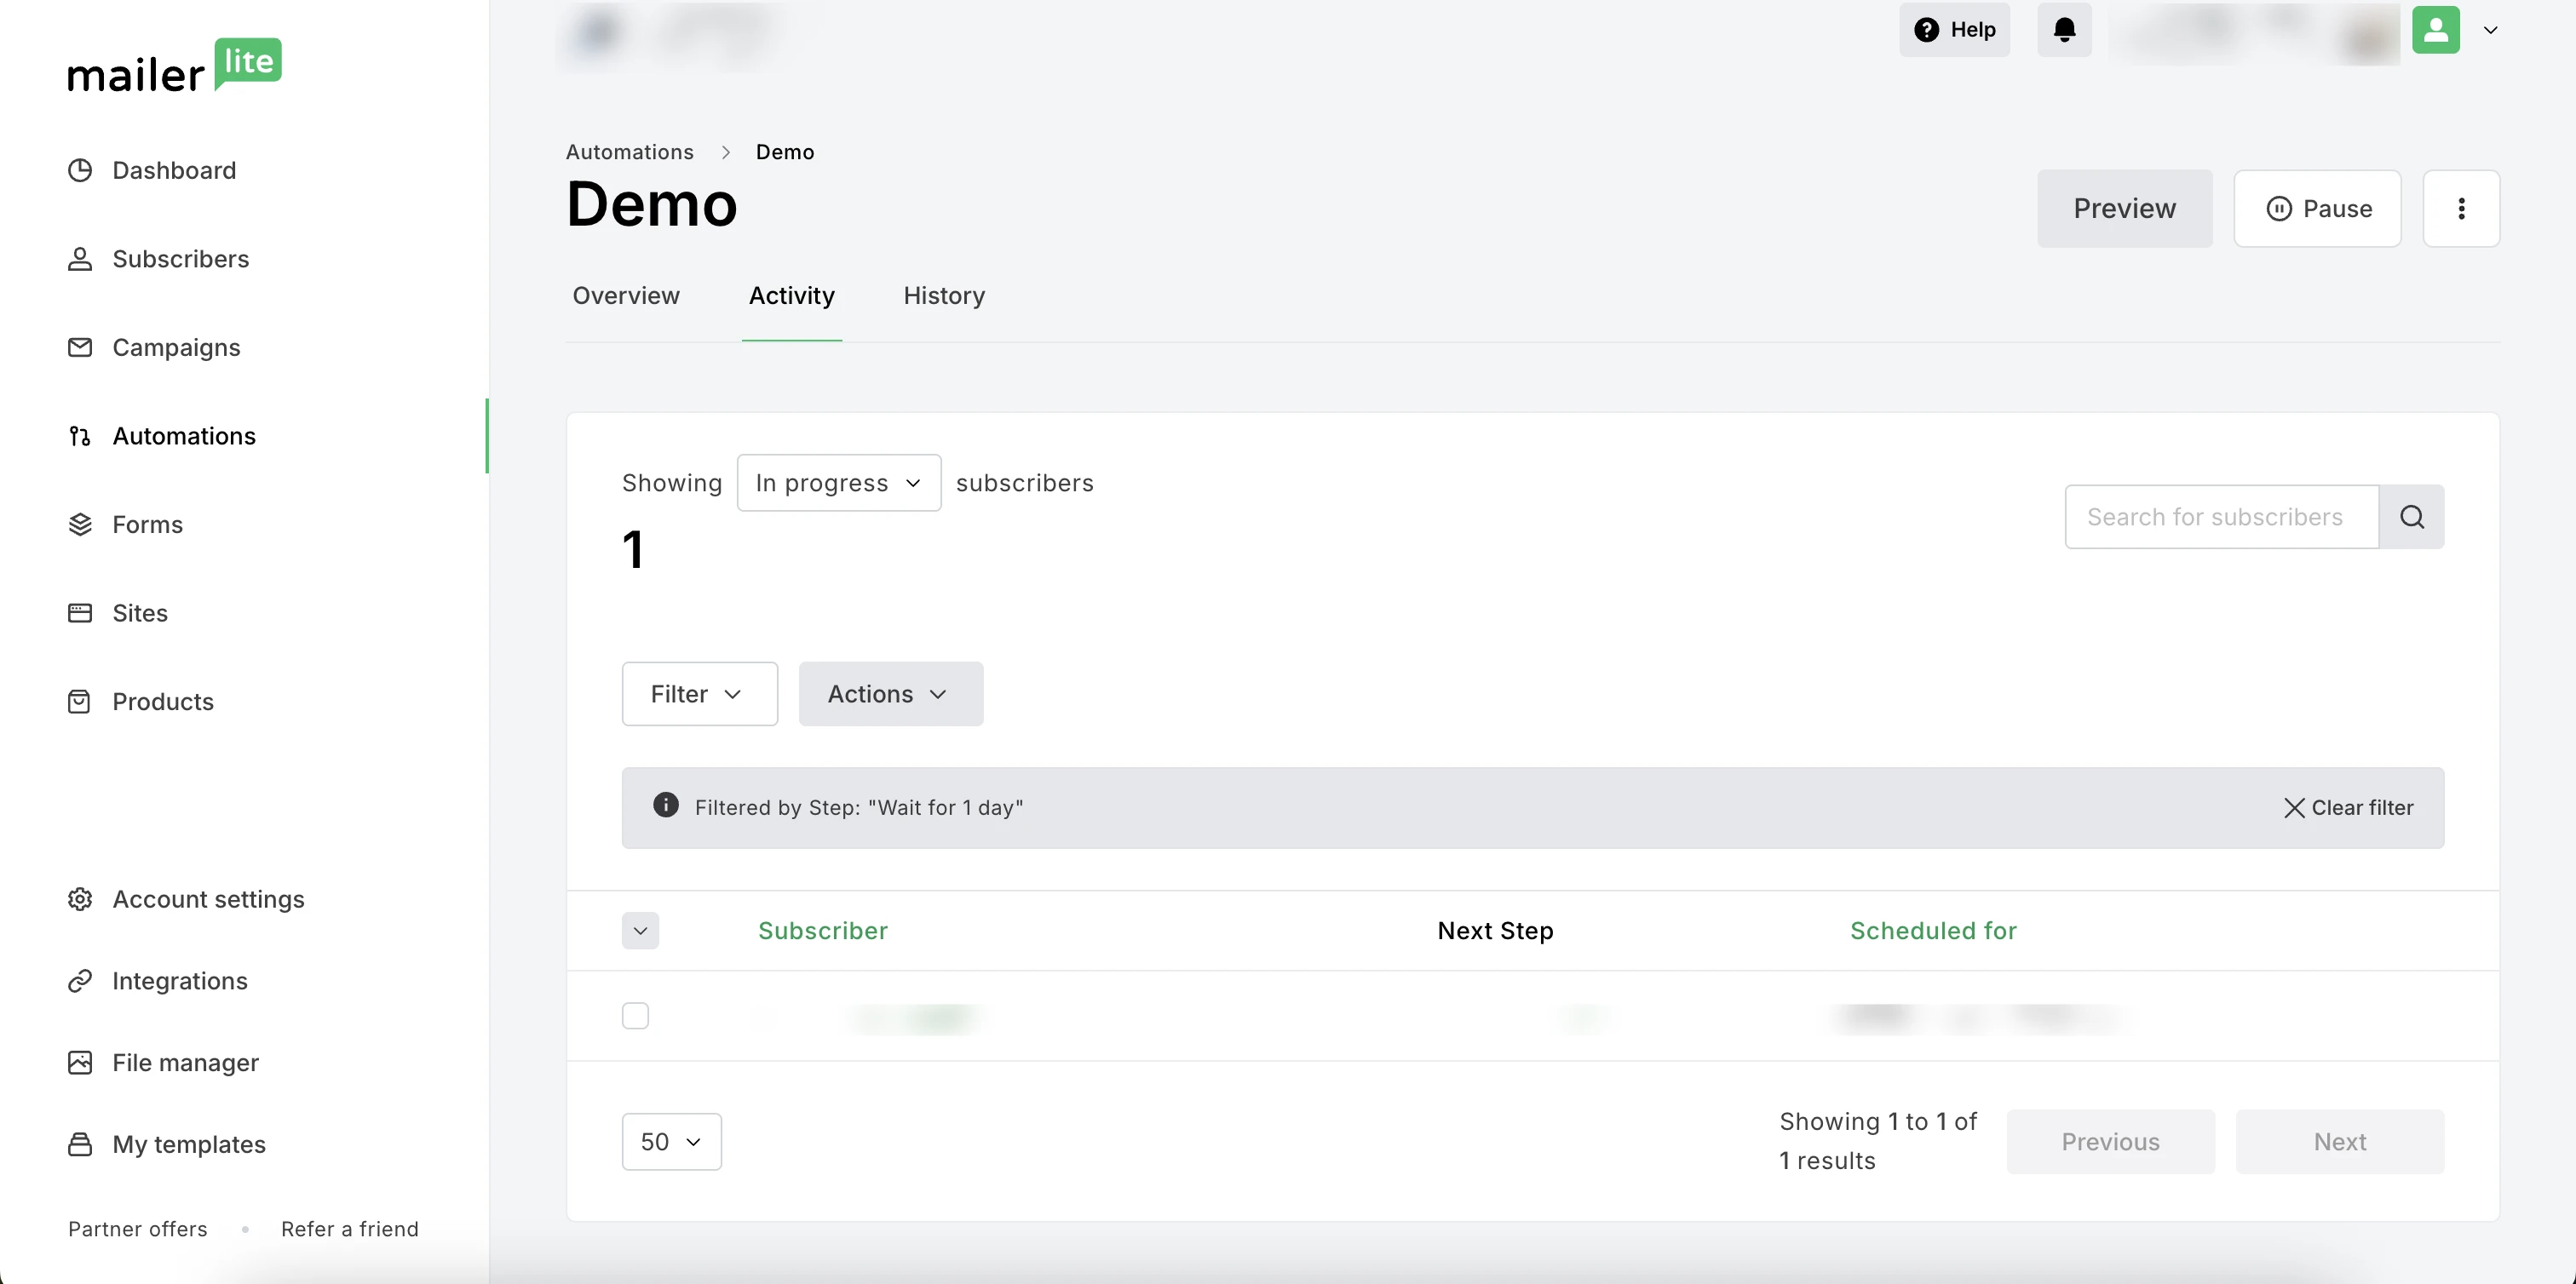This screenshot has height=1284, width=2576.
Task: Select Automations in the sidebar
Action: coord(184,437)
